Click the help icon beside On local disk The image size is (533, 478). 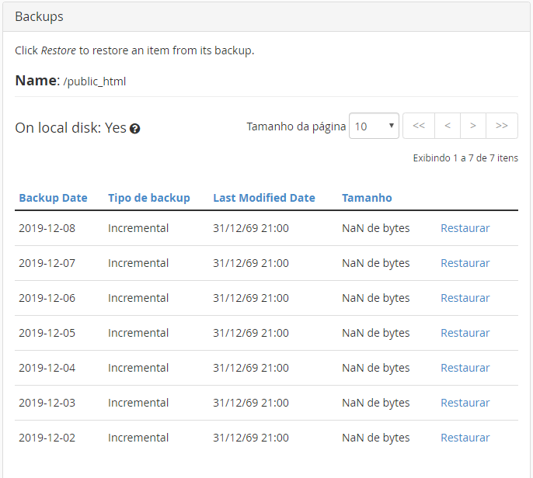tap(135, 129)
